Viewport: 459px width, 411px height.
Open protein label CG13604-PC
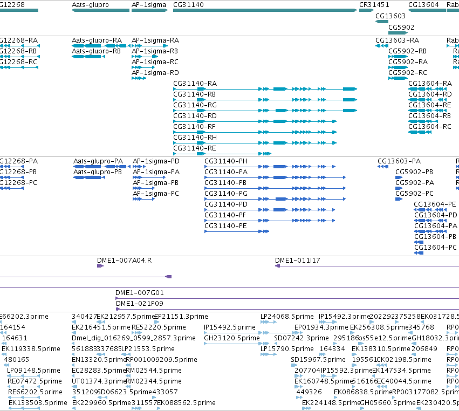coord(436,248)
